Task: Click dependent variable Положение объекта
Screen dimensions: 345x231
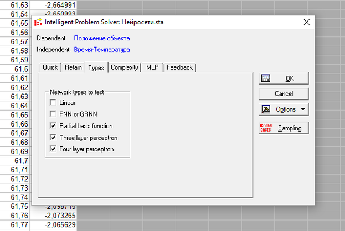Action: click(x=102, y=38)
